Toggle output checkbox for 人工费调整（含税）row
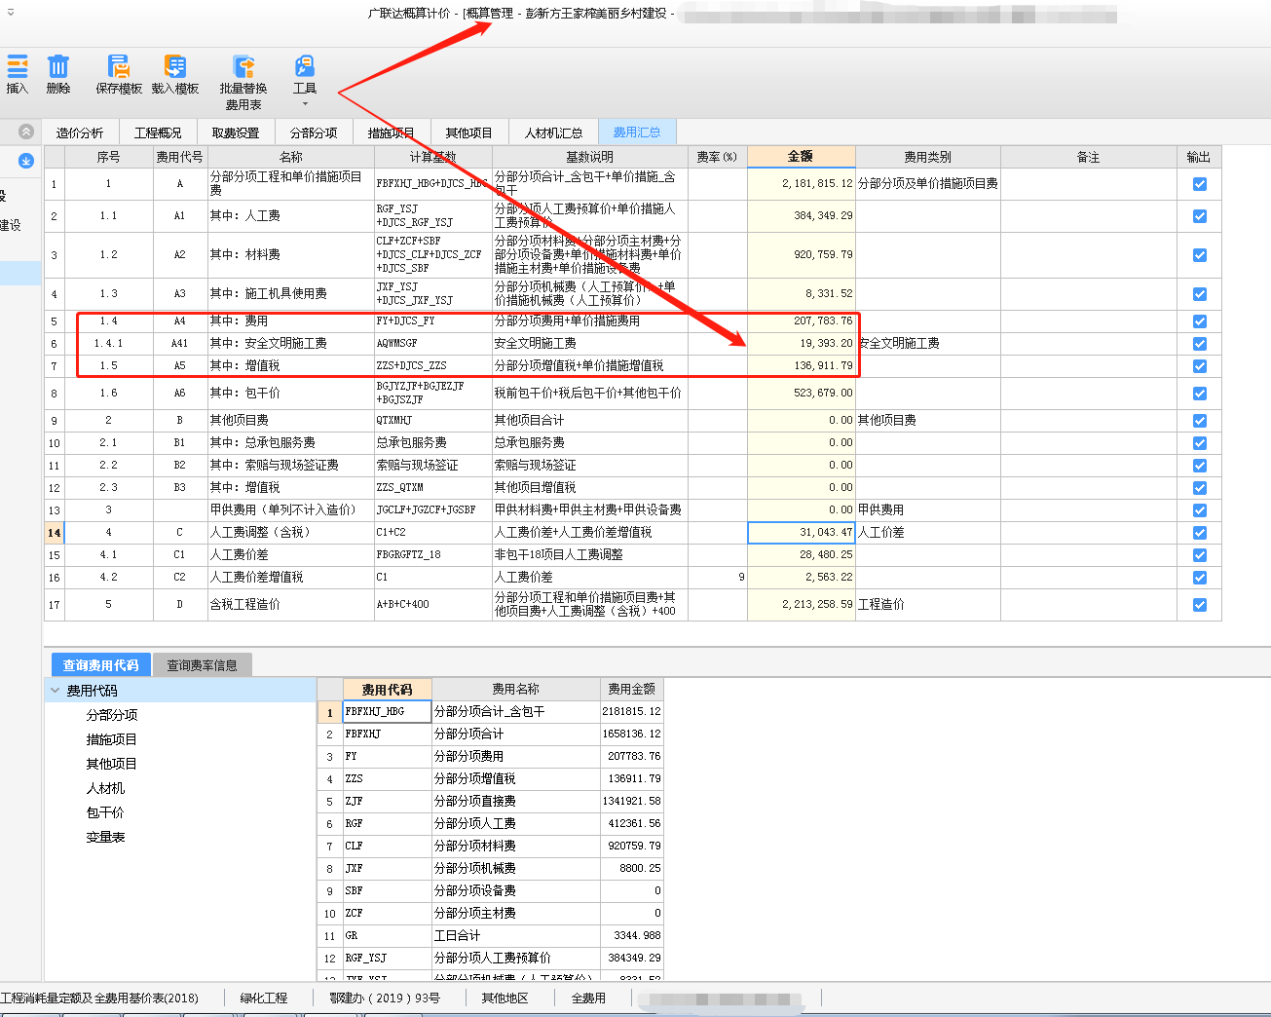 (1200, 533)
